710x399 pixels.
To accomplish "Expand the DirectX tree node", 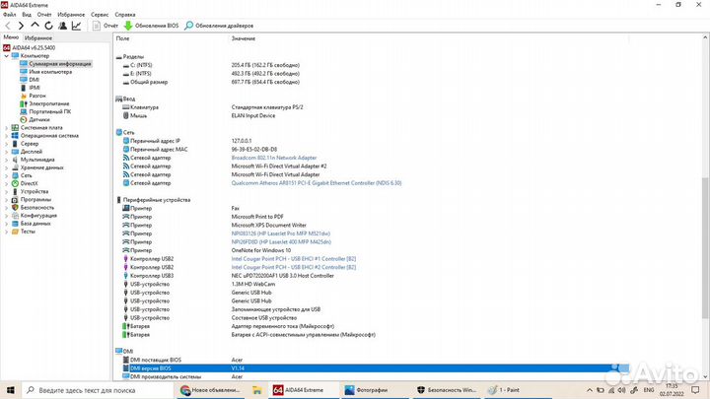I will tap(6, 183).
